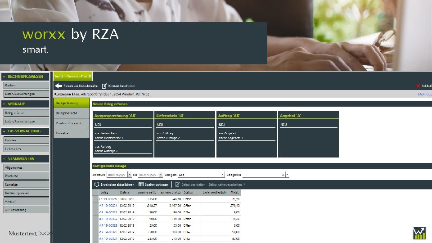
Task: Sort by the Status column header
Action: [x=192, y=192]
